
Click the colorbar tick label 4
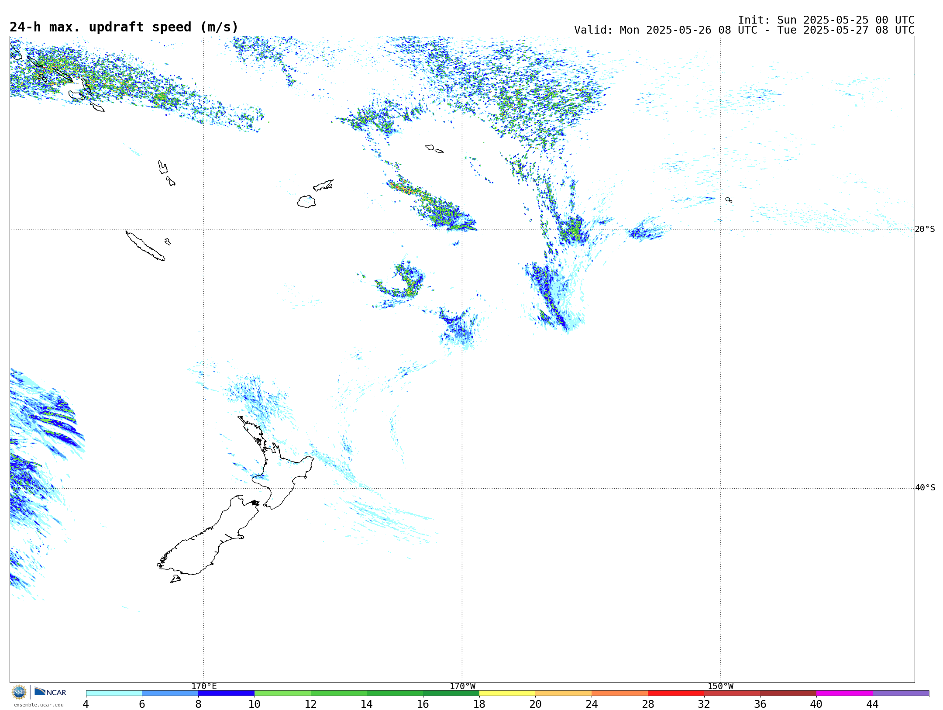(86, 704)
